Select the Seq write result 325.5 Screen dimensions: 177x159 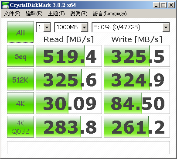(x=137, y=56)
